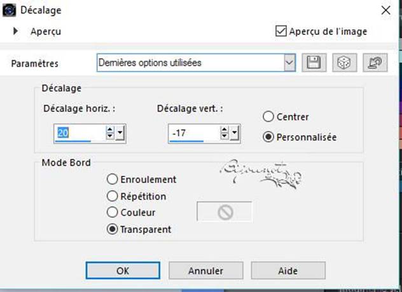Click the randomize parameters dice icon
402x292 pixels.
(x=344, y=63)
